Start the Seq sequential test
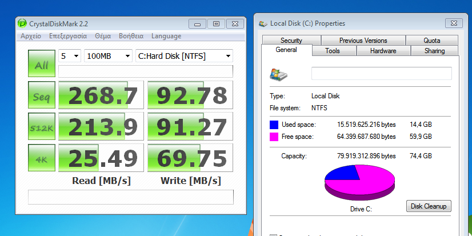The width and height of the screenshot is (472, 236). [x=42, y=95]
